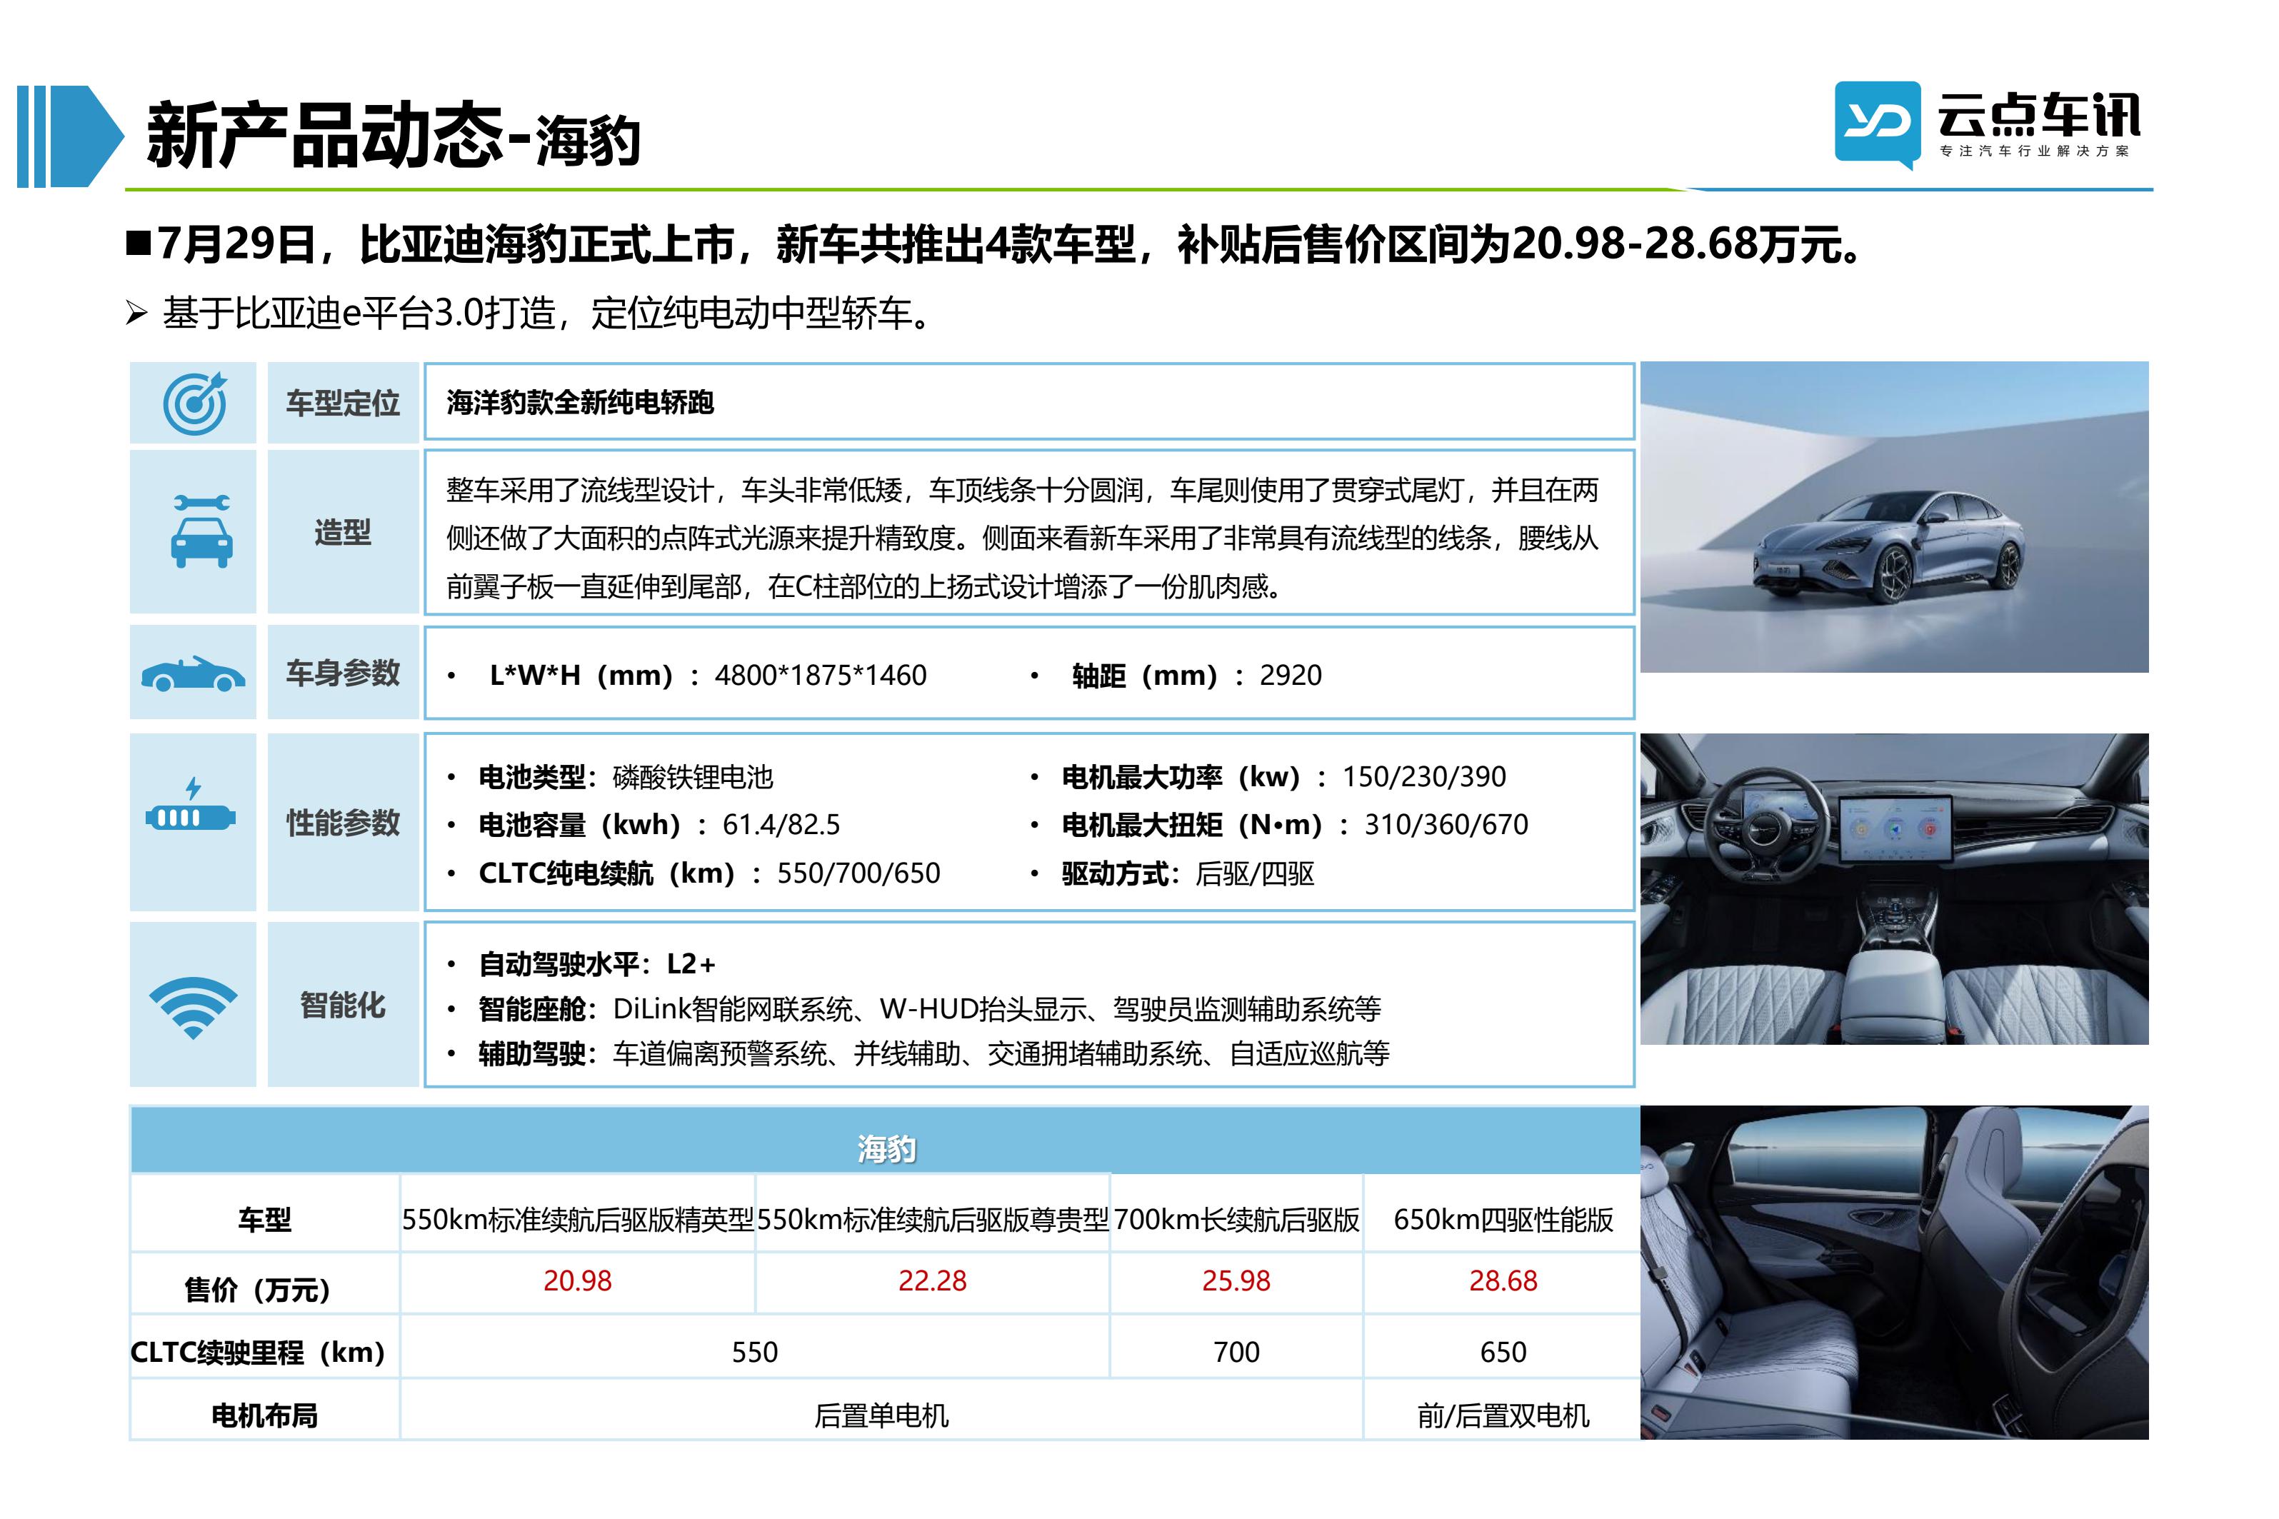Click the CLTC range 550/700/650
The image size is (2279, 1519).
click(858, 873)
